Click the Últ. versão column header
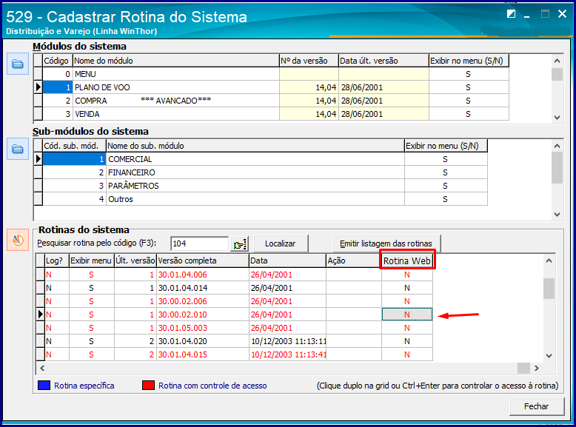Viewport: 576px width, 427px height. (135, 260)
